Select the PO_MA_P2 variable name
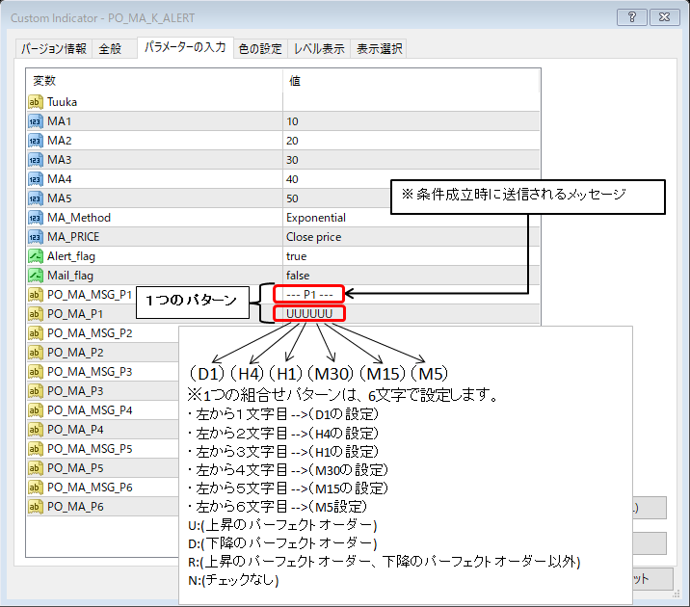Screen dimensions: 690x607 (x=75, y=353)
